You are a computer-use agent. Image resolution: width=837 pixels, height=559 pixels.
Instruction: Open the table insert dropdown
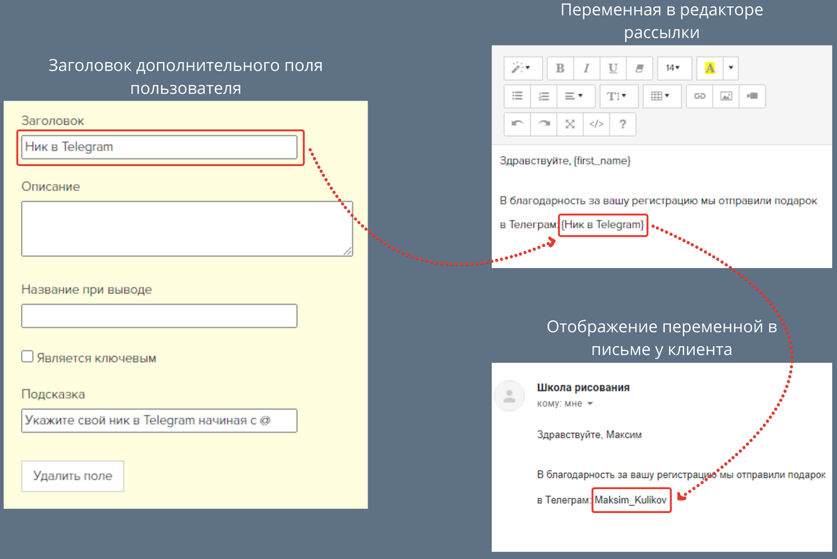pos(661,96)
